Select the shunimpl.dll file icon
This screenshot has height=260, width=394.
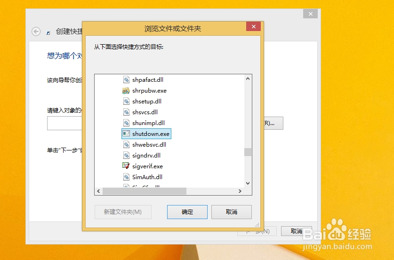click(x=126, y=123)
